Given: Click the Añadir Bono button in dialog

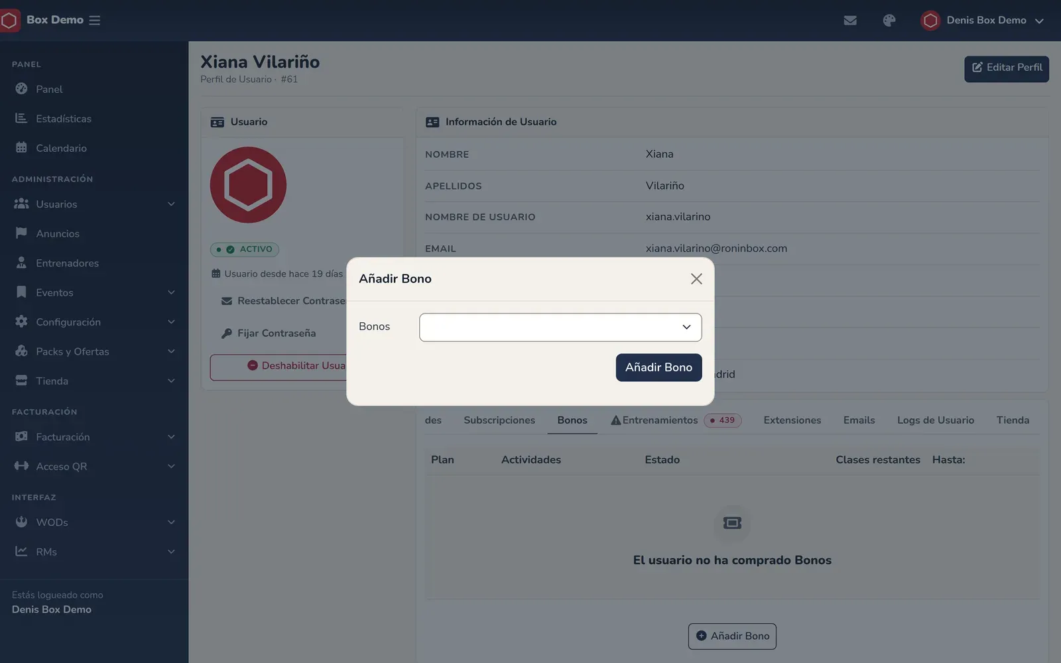Looking at the screenshot, I should point(658,367).
